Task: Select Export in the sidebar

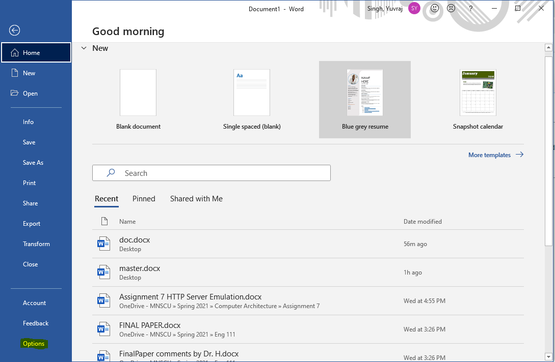Action: [32, 224]
